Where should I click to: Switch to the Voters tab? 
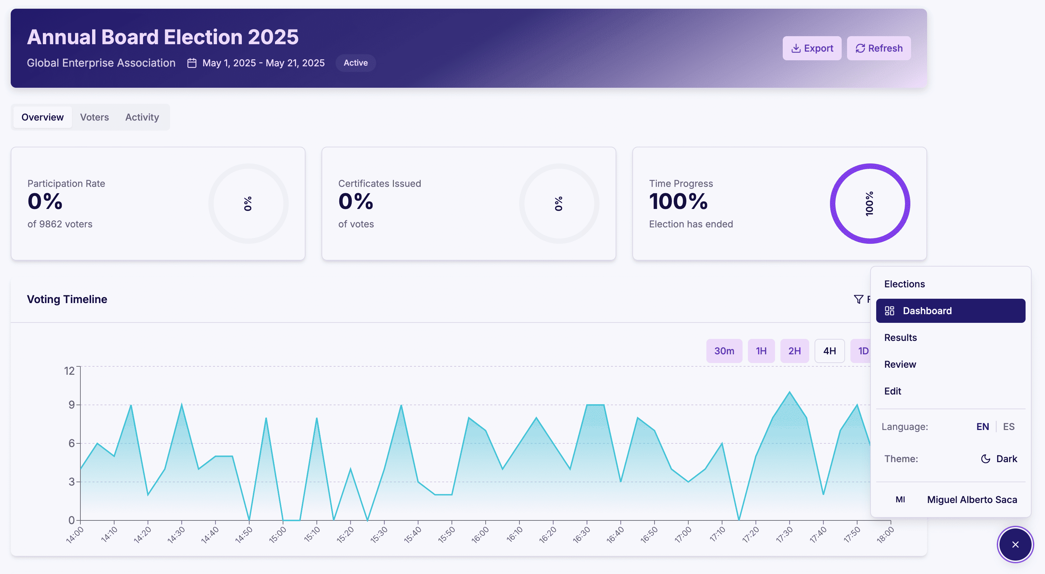coord(94,117)
